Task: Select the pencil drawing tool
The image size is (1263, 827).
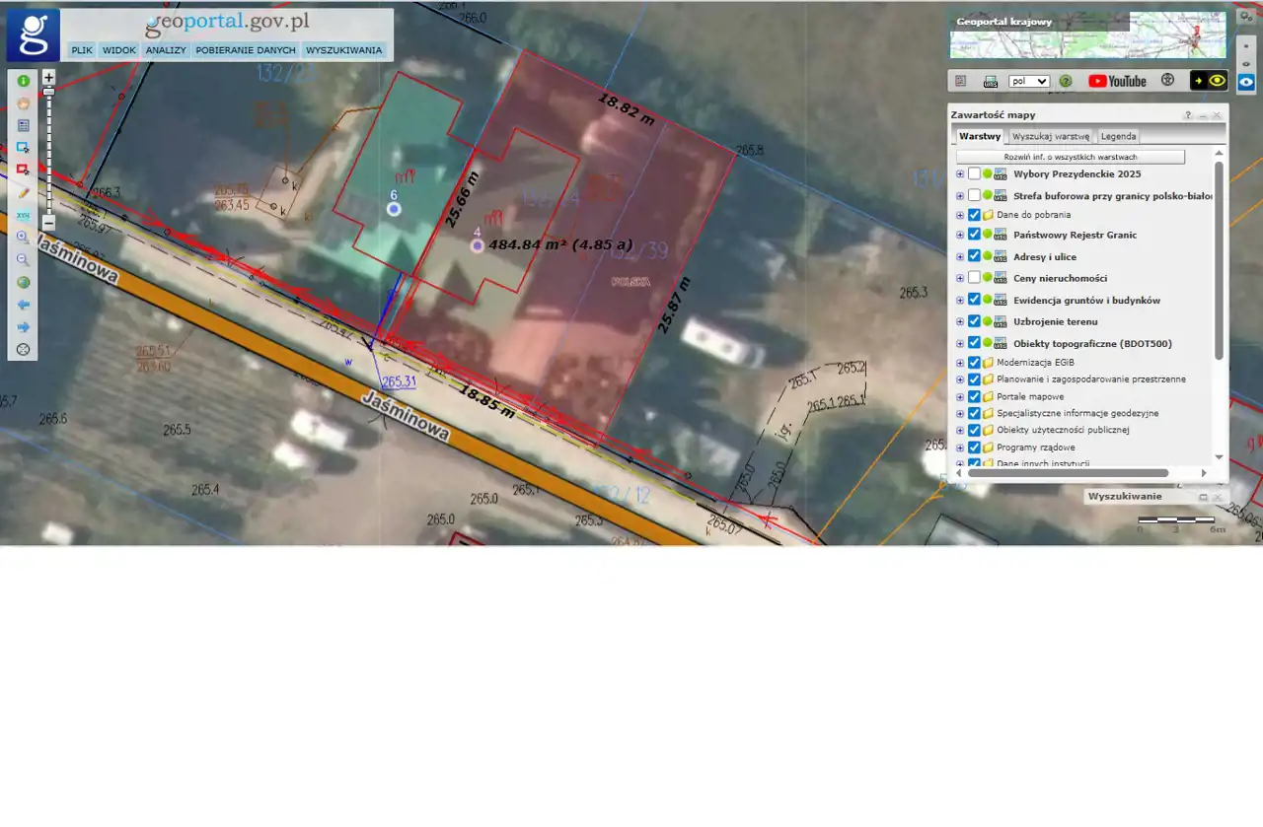Action: pyautogui.click(x=23, y=193)
